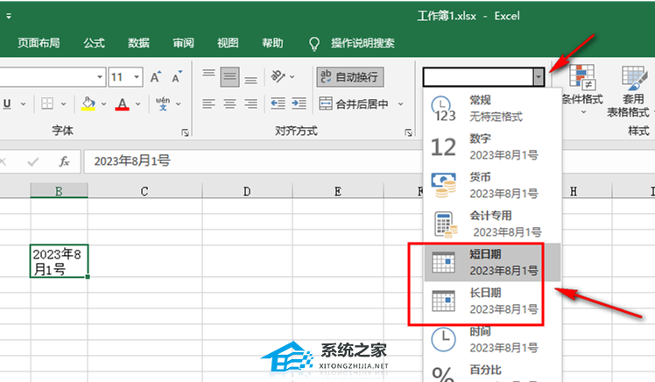Click the lightbulb tell-me icon
655x382 pixels.
pos(313,44)
